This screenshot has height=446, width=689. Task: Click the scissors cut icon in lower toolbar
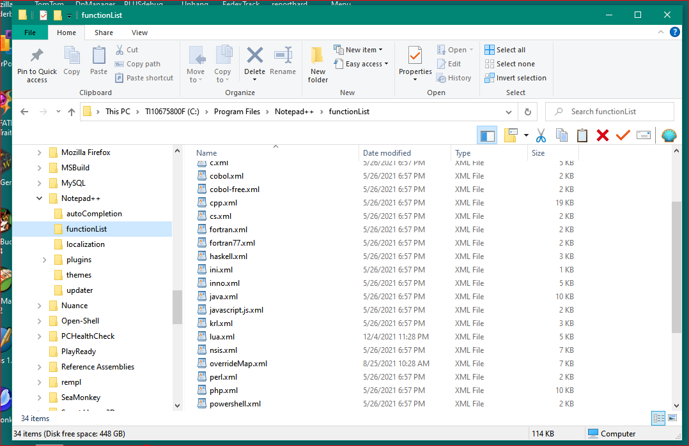pyautogui.click(x=541, y=135)
